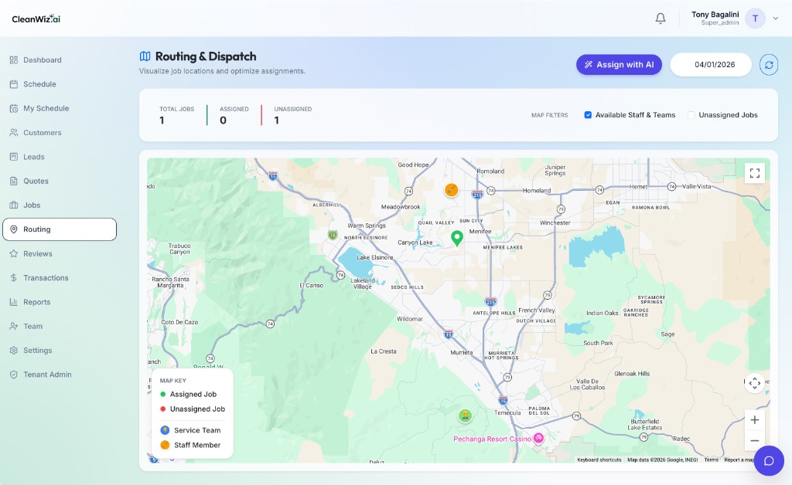Enable the Unassigned Jobs filter

click(692, 114)
